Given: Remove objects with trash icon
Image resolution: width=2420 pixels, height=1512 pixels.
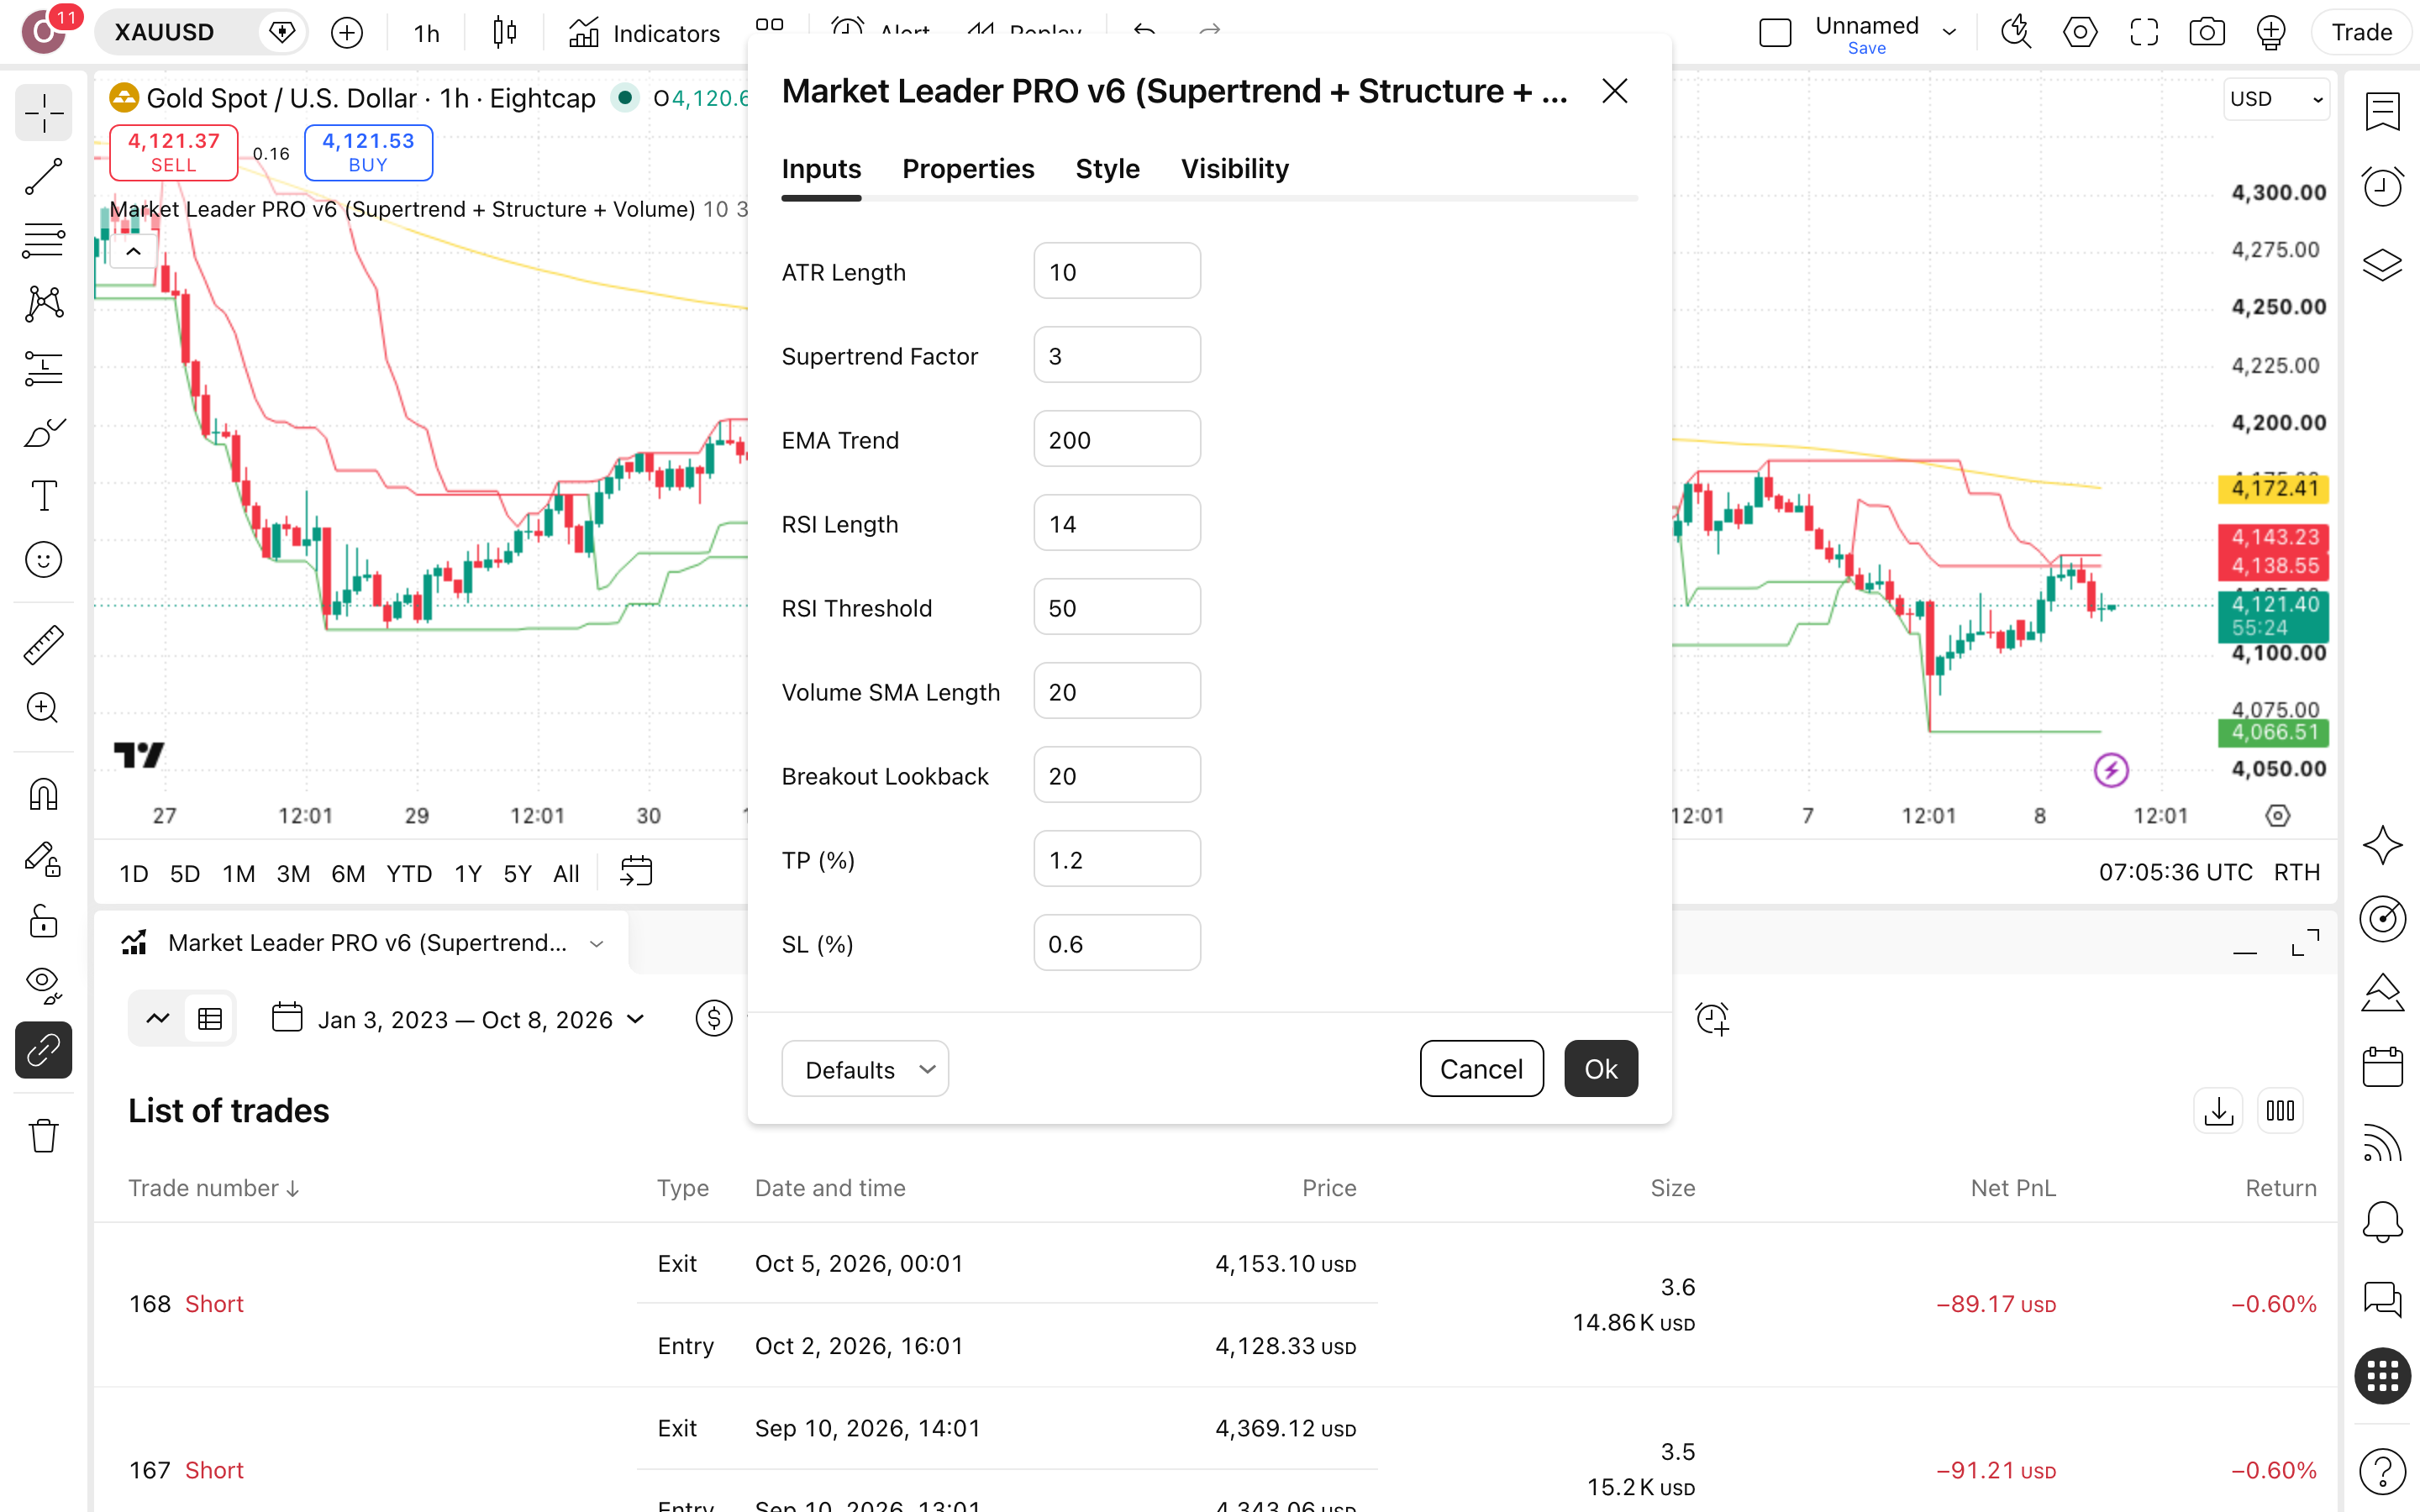Looking at the screenshot, I should (x=43, y=1136).
